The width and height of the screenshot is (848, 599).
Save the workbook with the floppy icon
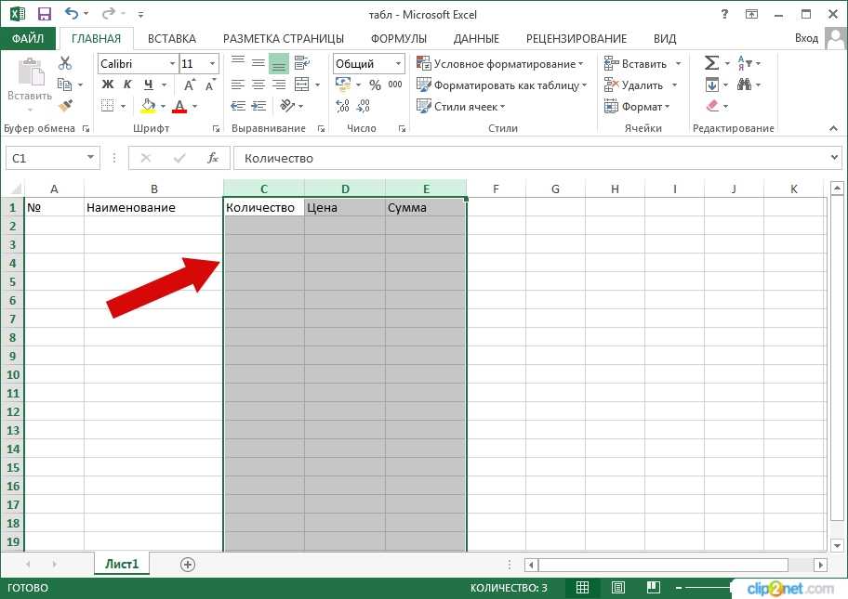pos(45,14)
